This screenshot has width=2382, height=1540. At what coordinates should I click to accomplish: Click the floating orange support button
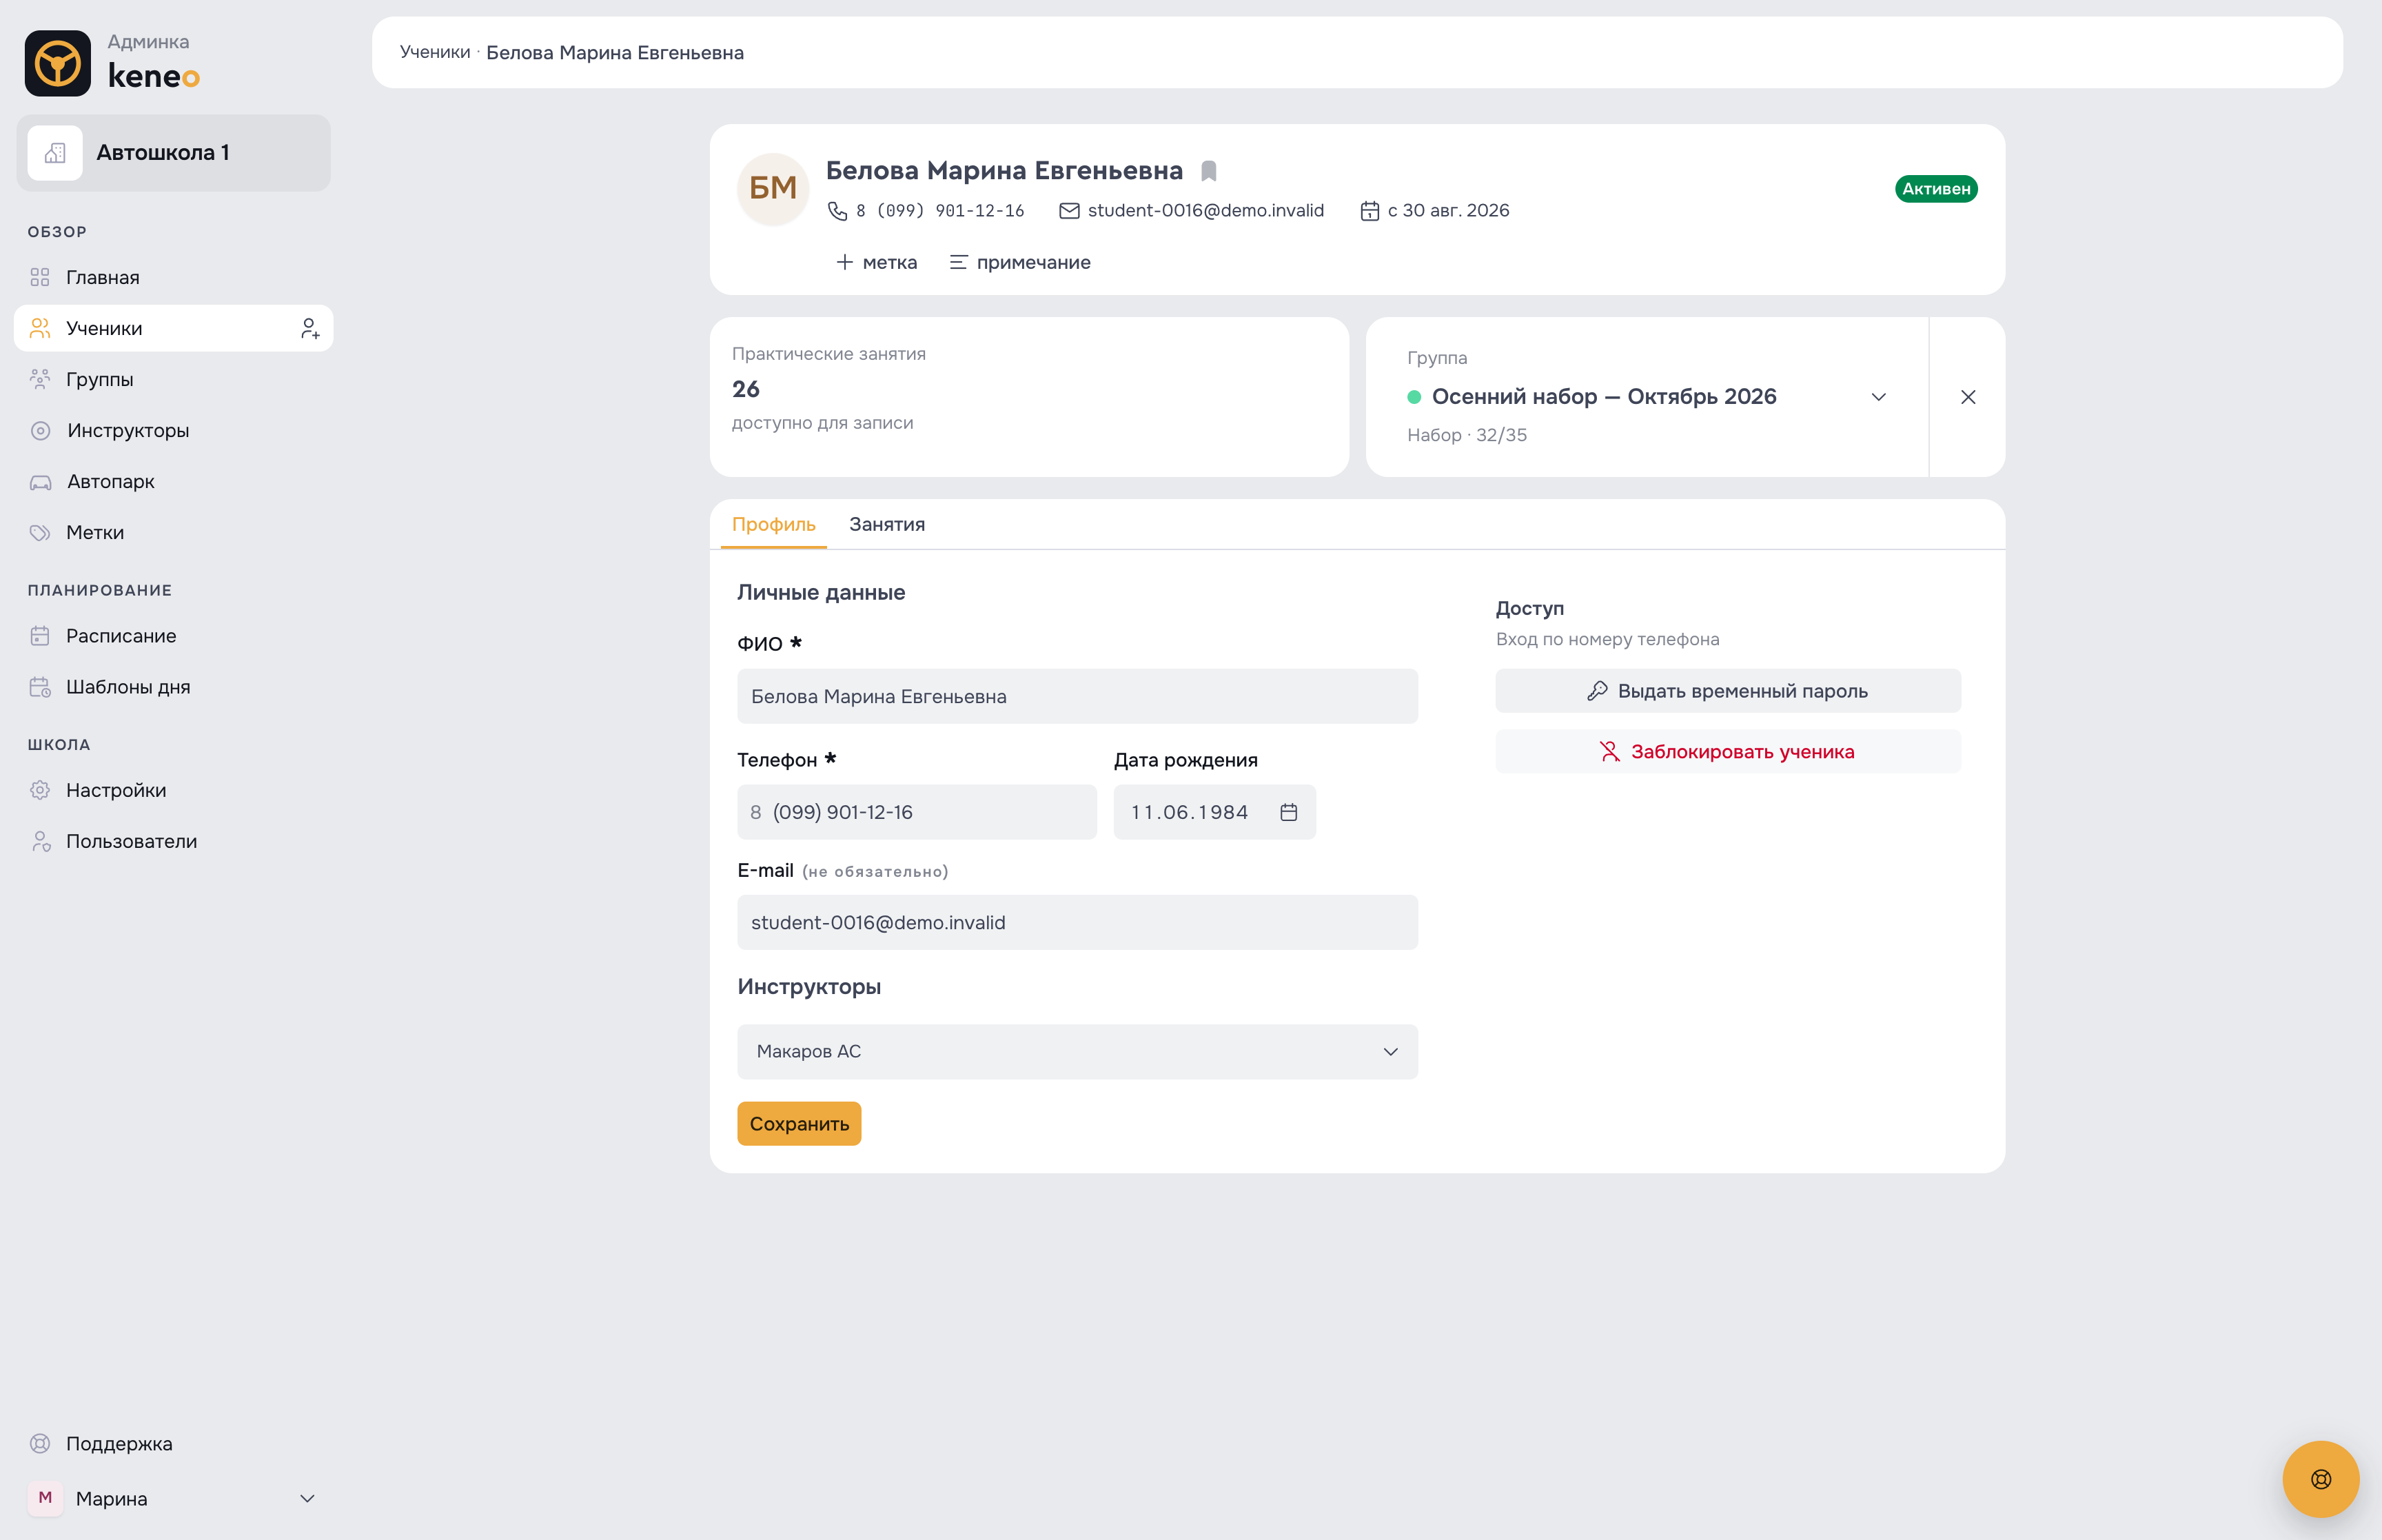(2320, 1479)
